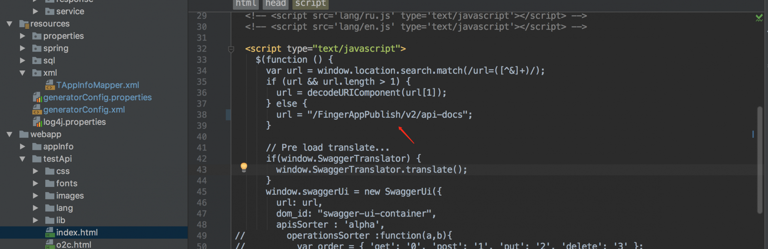The height and width of the screenshot is (249, 768).
Task: Select the html breadcrumb
Action: coord(246,4)
